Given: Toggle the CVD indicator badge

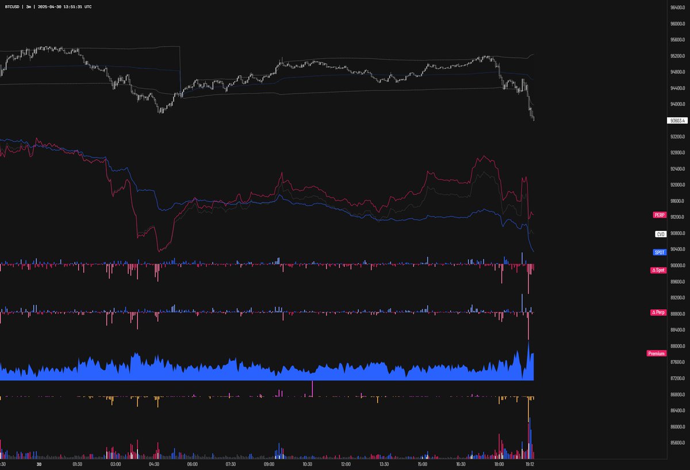Looking at the screenshot, I should 660,233.
